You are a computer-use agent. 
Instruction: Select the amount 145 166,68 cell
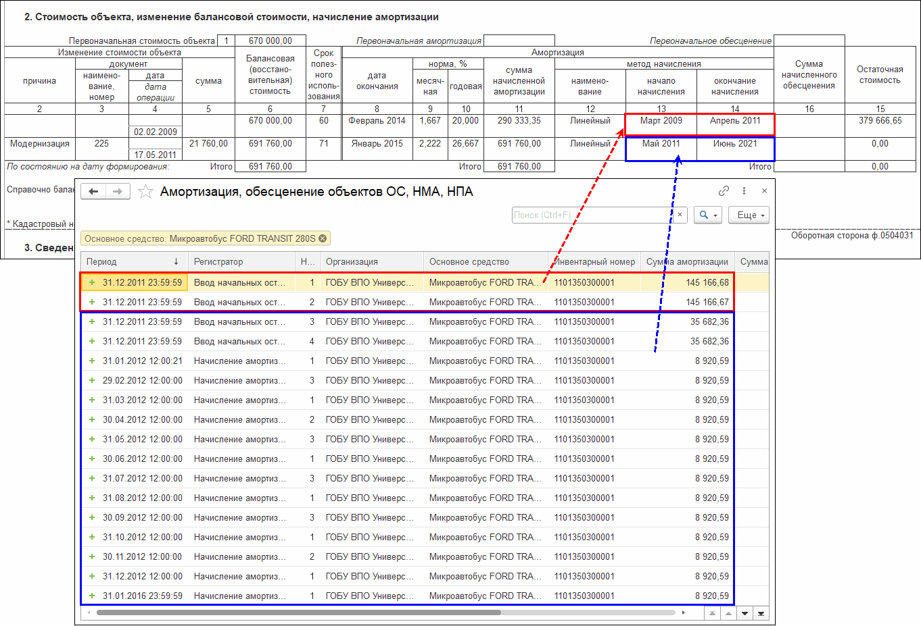(x=687, y=282)
